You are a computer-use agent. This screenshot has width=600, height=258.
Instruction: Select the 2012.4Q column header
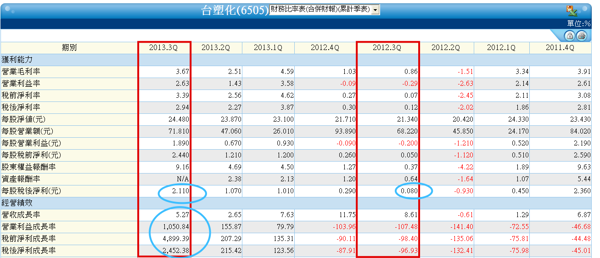click(x=325, y=48)
